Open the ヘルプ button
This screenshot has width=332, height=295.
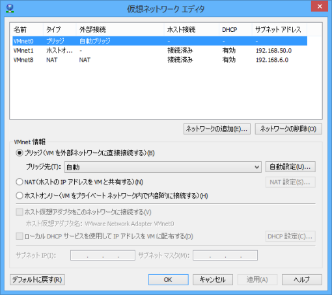[302, 279]
